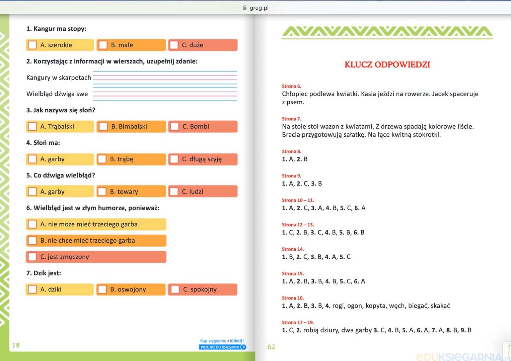Click the answer line '1. A, 2. C, 3. B'
This screenshot has height=361, width=511.
(x=302, y=184)
